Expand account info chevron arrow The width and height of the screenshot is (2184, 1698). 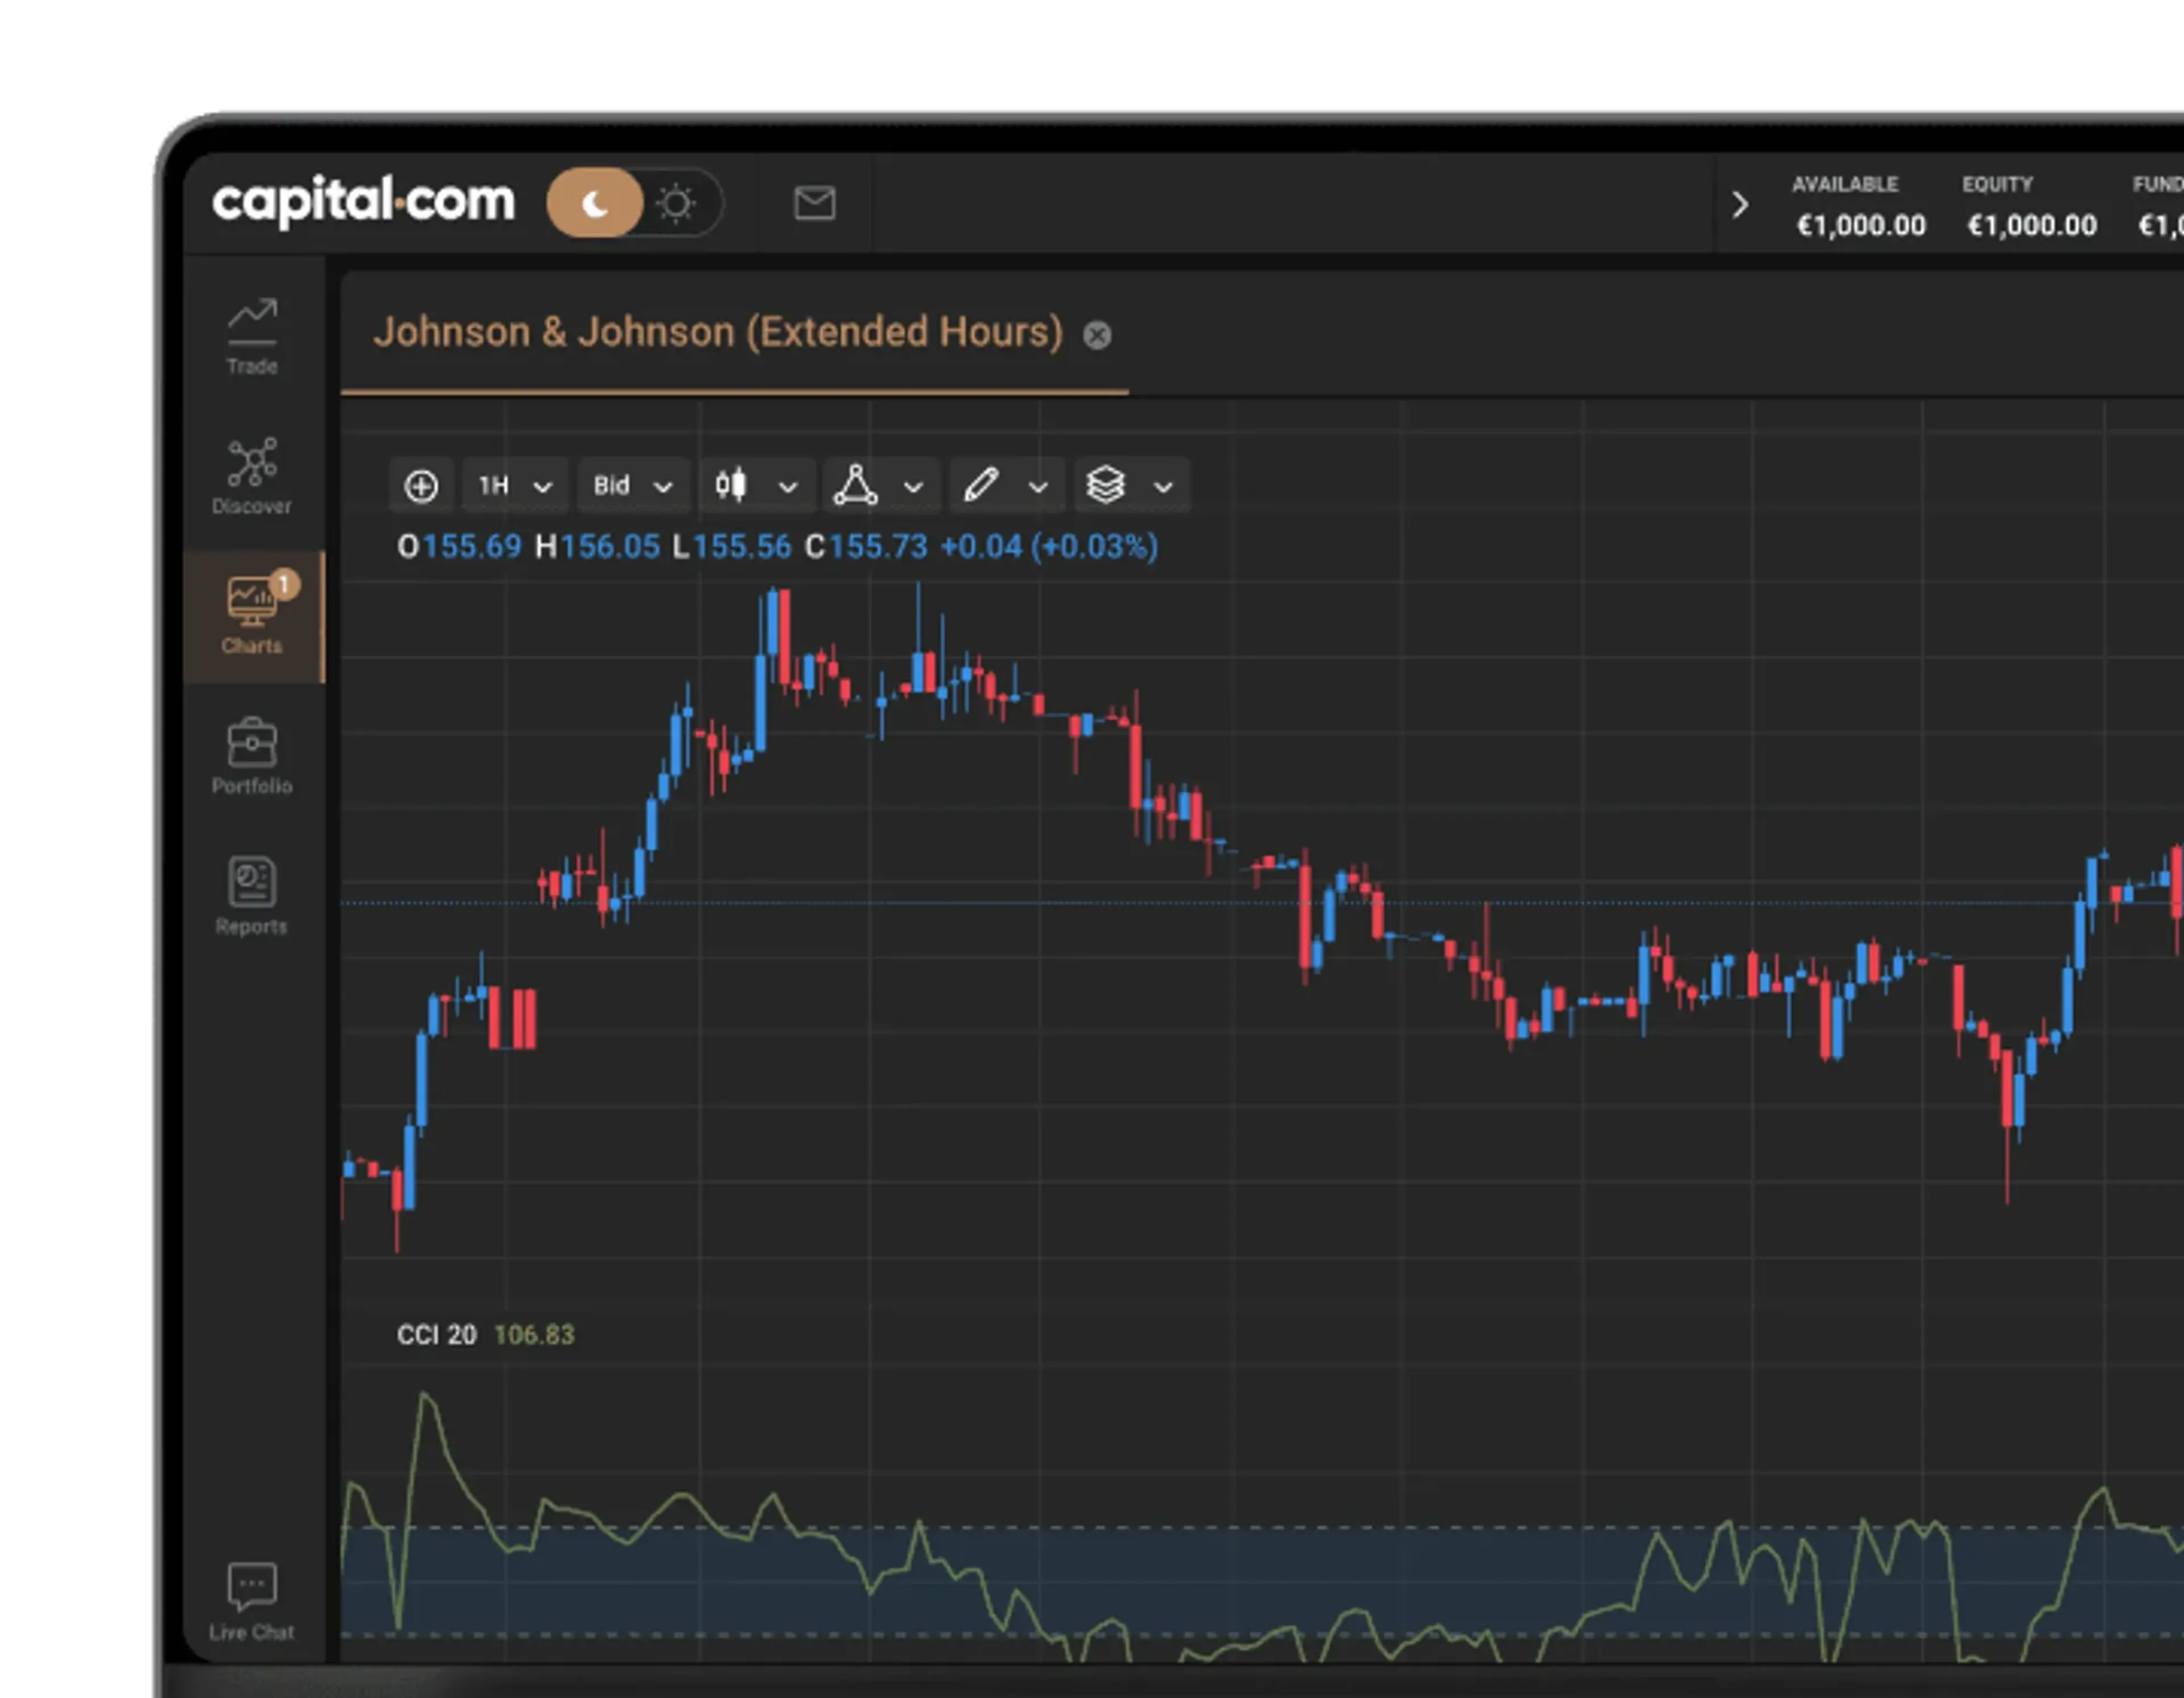pos(1740,205)
